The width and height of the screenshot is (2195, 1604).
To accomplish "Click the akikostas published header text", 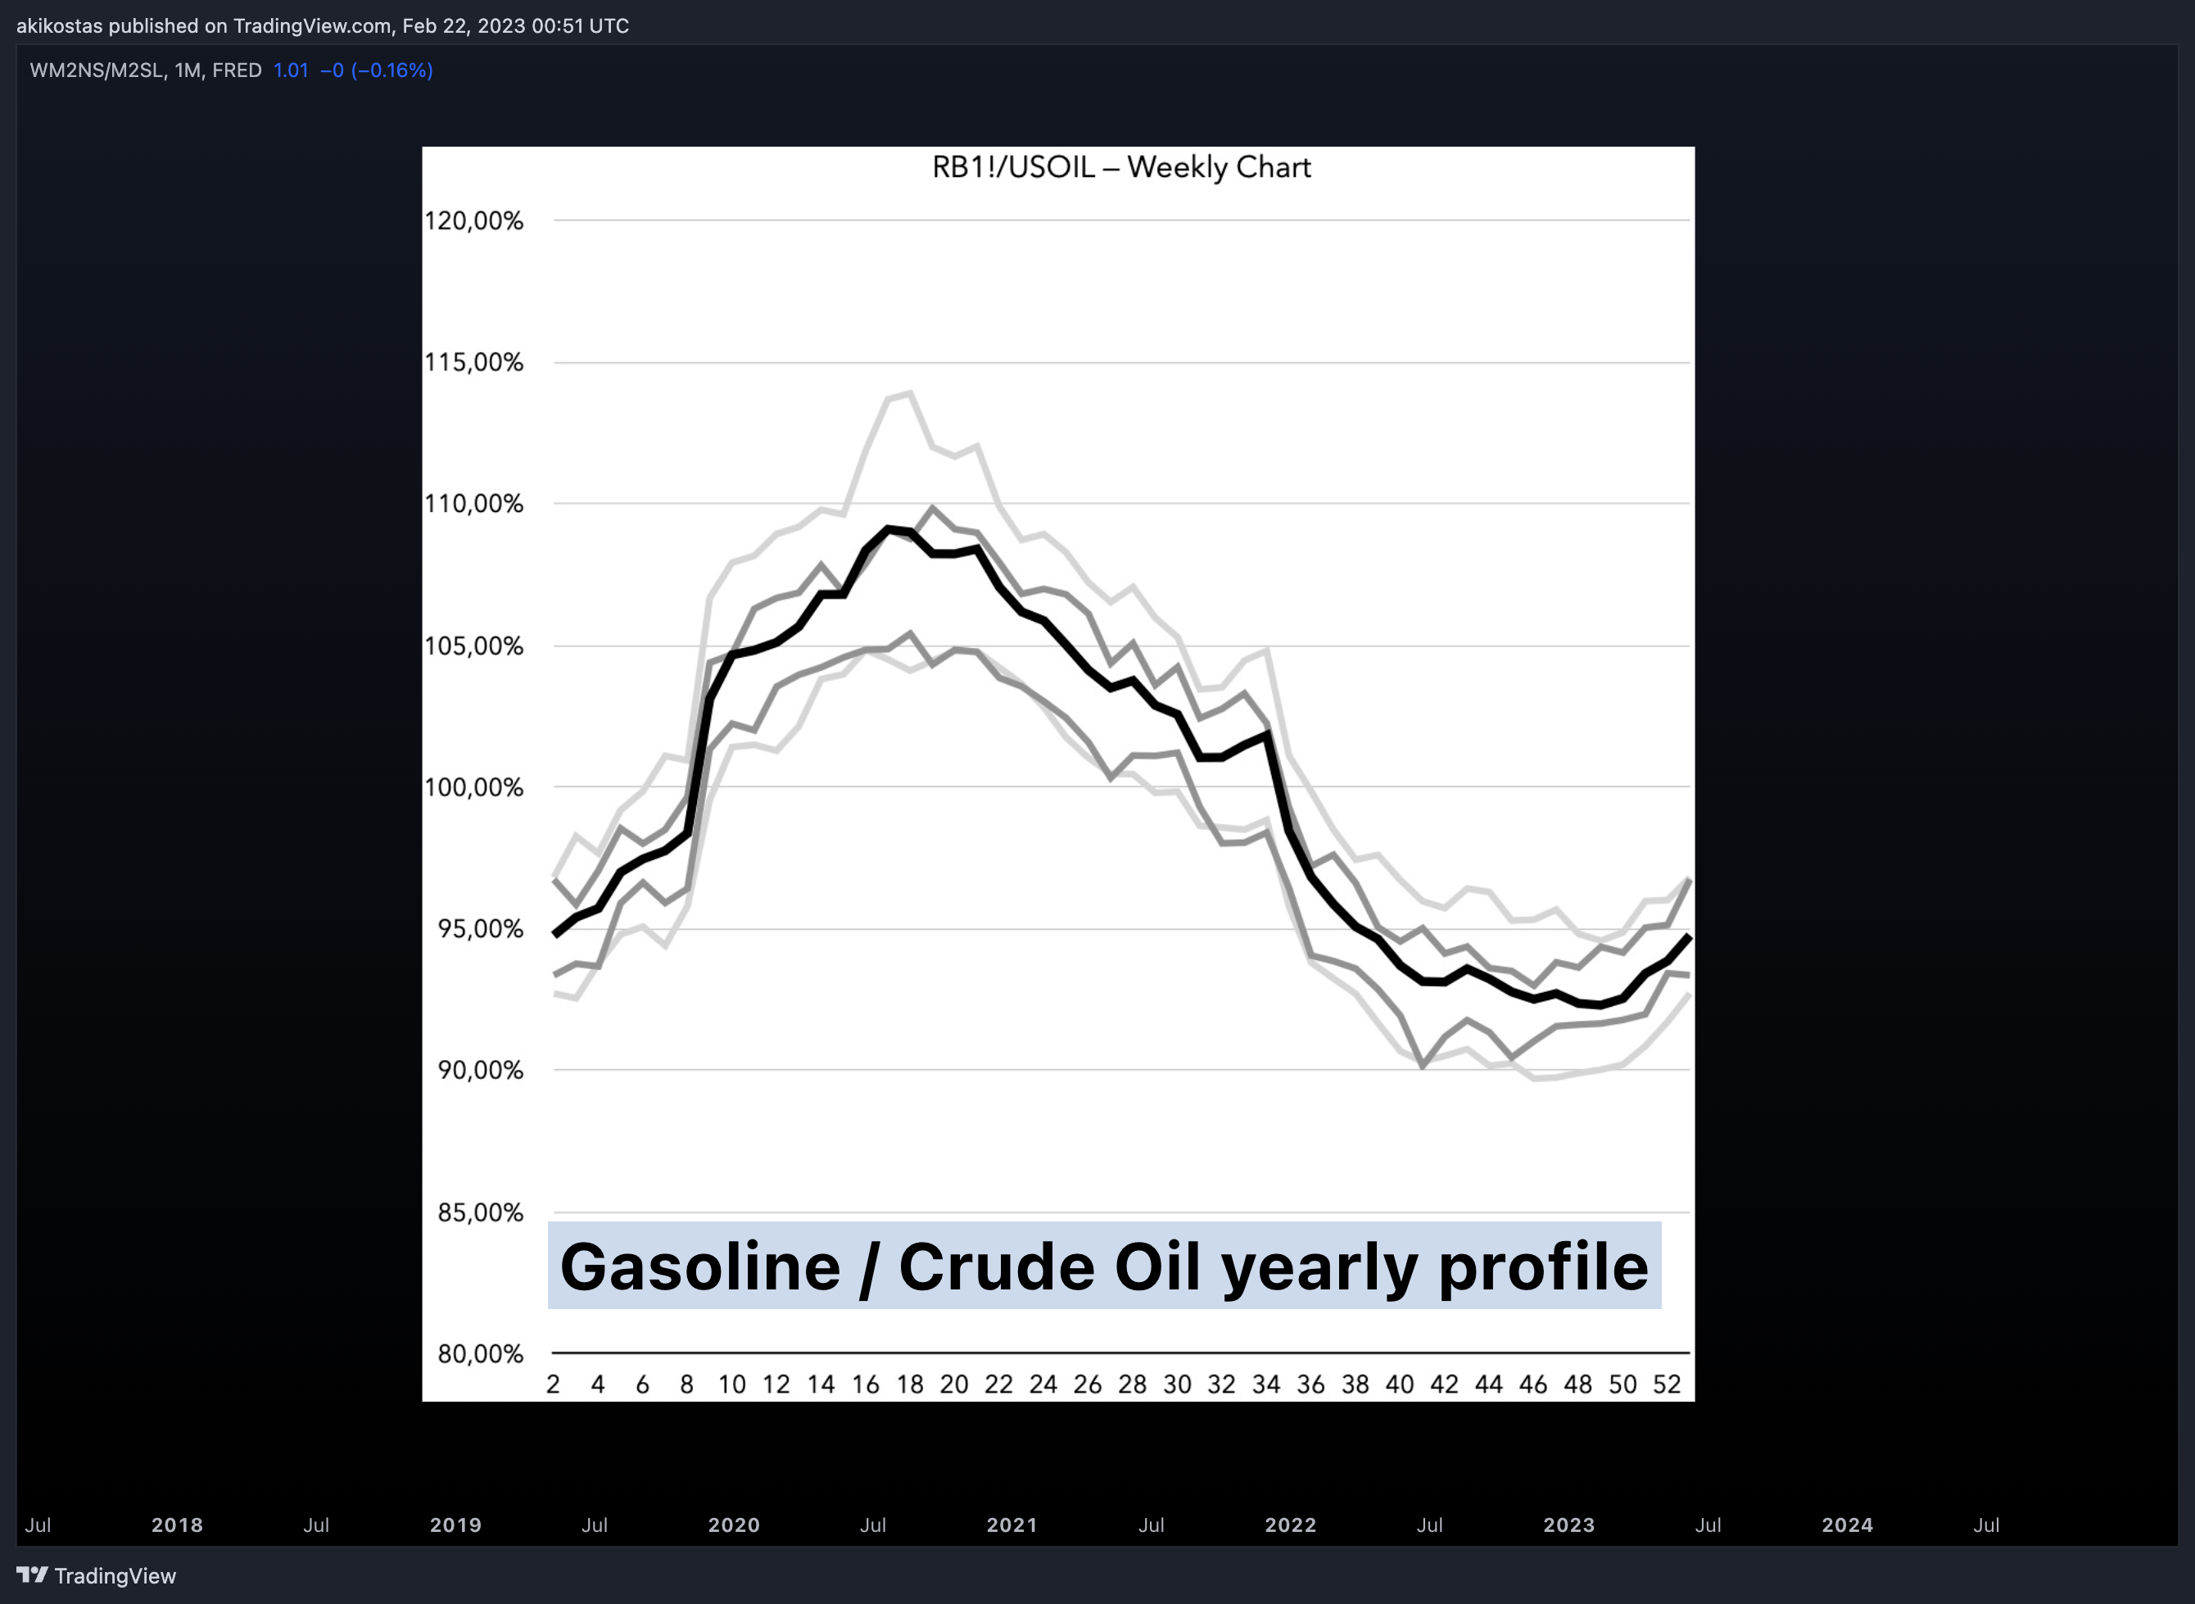I will [323, 25].
